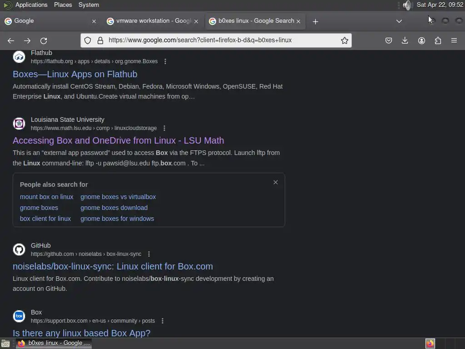The image size is (465, 349).
Task: Open the Downloads panel
Action: (x=405, y=40)
